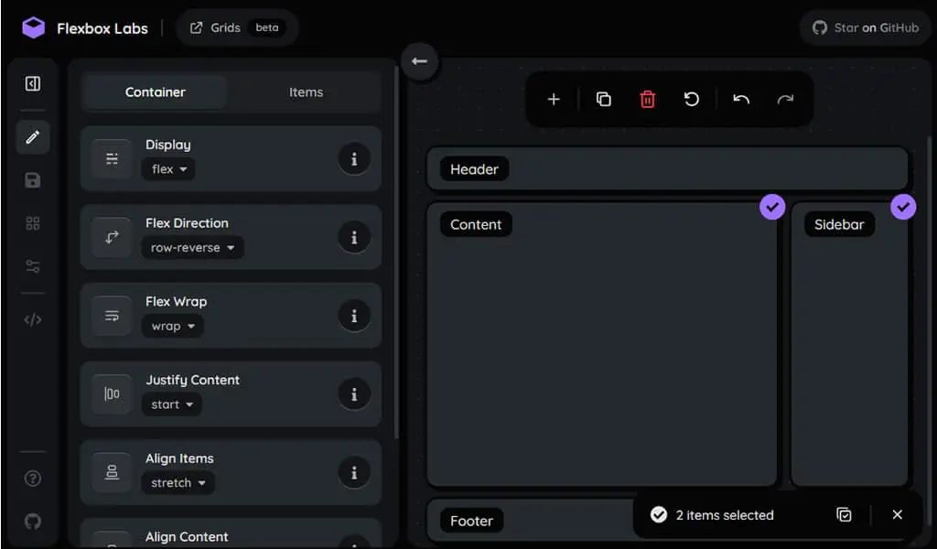The width and height of the screenshot is (937, 549).
Task: Open the Justify Content start dropdown
Action: coord(171,404)
